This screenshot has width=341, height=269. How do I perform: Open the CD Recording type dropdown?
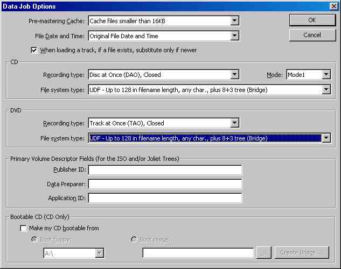pyautogui.click(x=234, y=75)
